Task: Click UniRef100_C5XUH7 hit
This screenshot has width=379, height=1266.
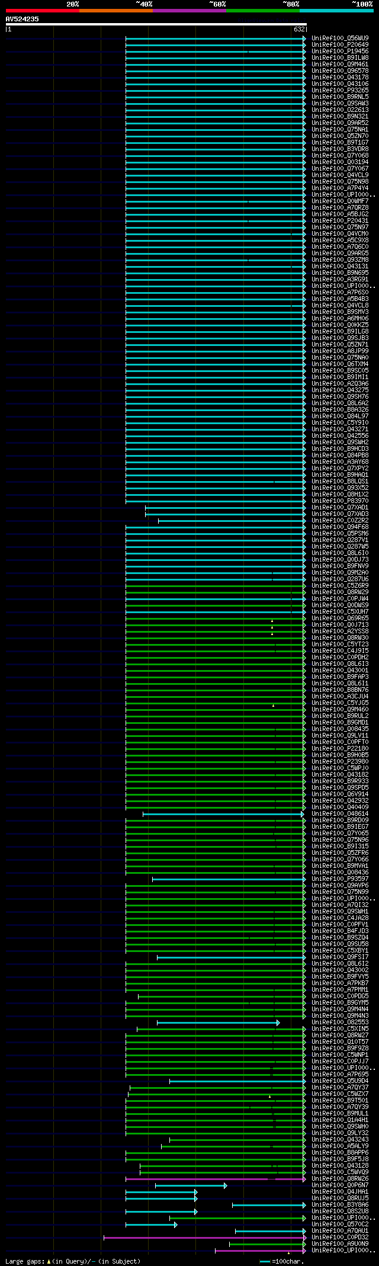Action: (340, 611)
